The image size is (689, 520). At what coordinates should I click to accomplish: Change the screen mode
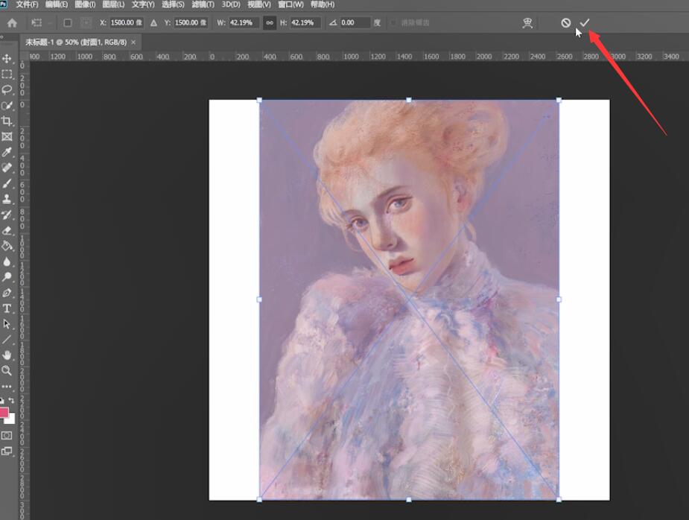[7, 451]
